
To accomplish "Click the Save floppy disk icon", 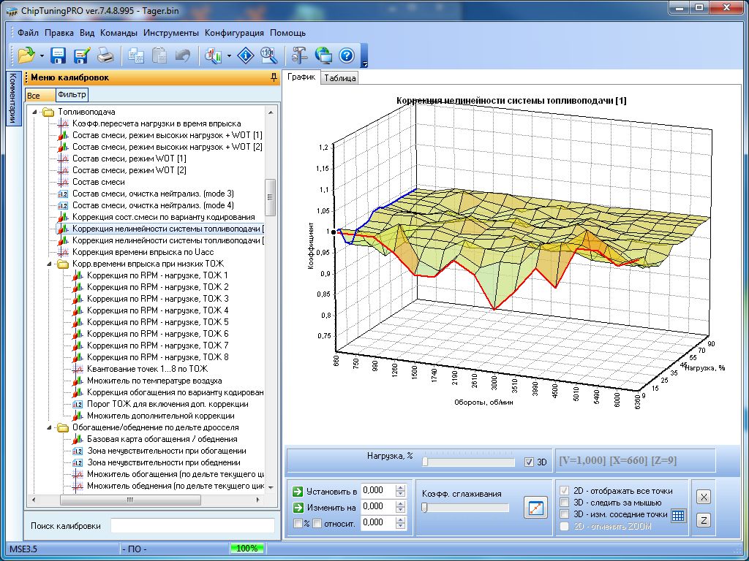I will [x=59, y=56].
